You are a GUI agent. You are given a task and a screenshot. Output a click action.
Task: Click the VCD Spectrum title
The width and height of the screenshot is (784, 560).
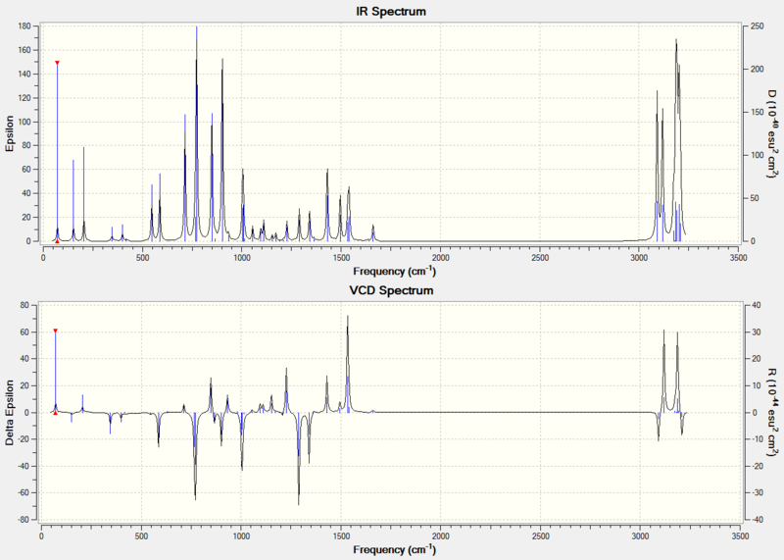tap(391, 290)
